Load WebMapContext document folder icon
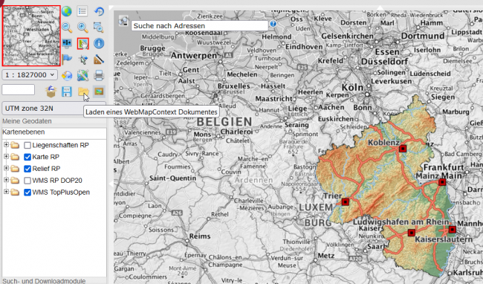483x284 pixels. pyautogui.click(x=83, y=91)
